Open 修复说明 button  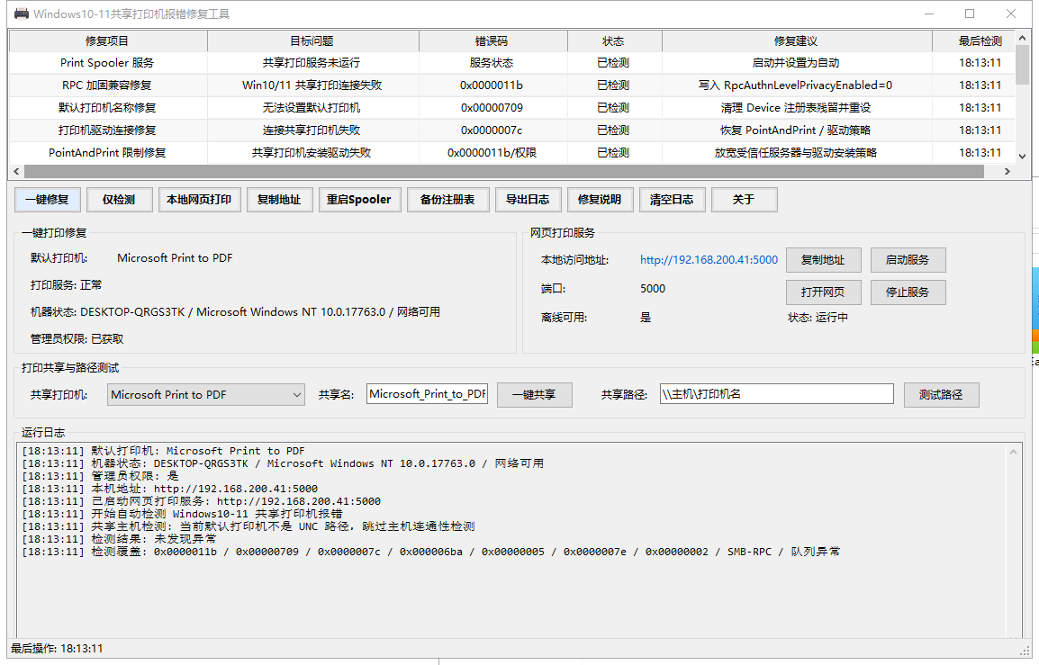[599, 200]
